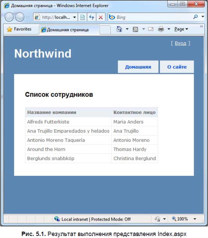
Task: Click the Вход login link
Action: coord(180,43)
